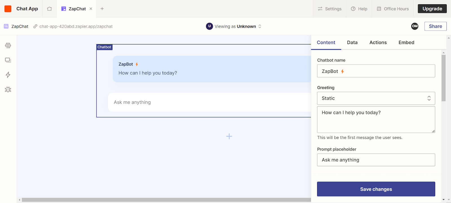The height and width of the screenshot is (203, 451).
Task: Open the sidebar layout component icon
Action: pyautogui.click(x=8, y=60)
